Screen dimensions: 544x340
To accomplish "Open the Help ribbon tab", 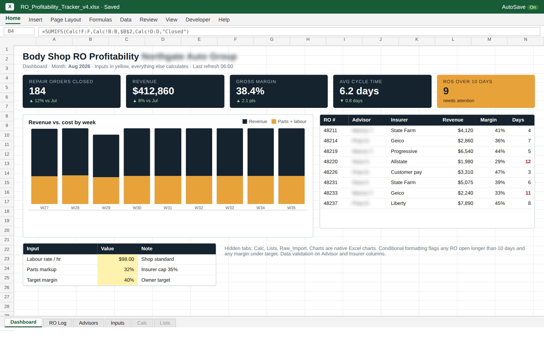I will coord(224,20).
